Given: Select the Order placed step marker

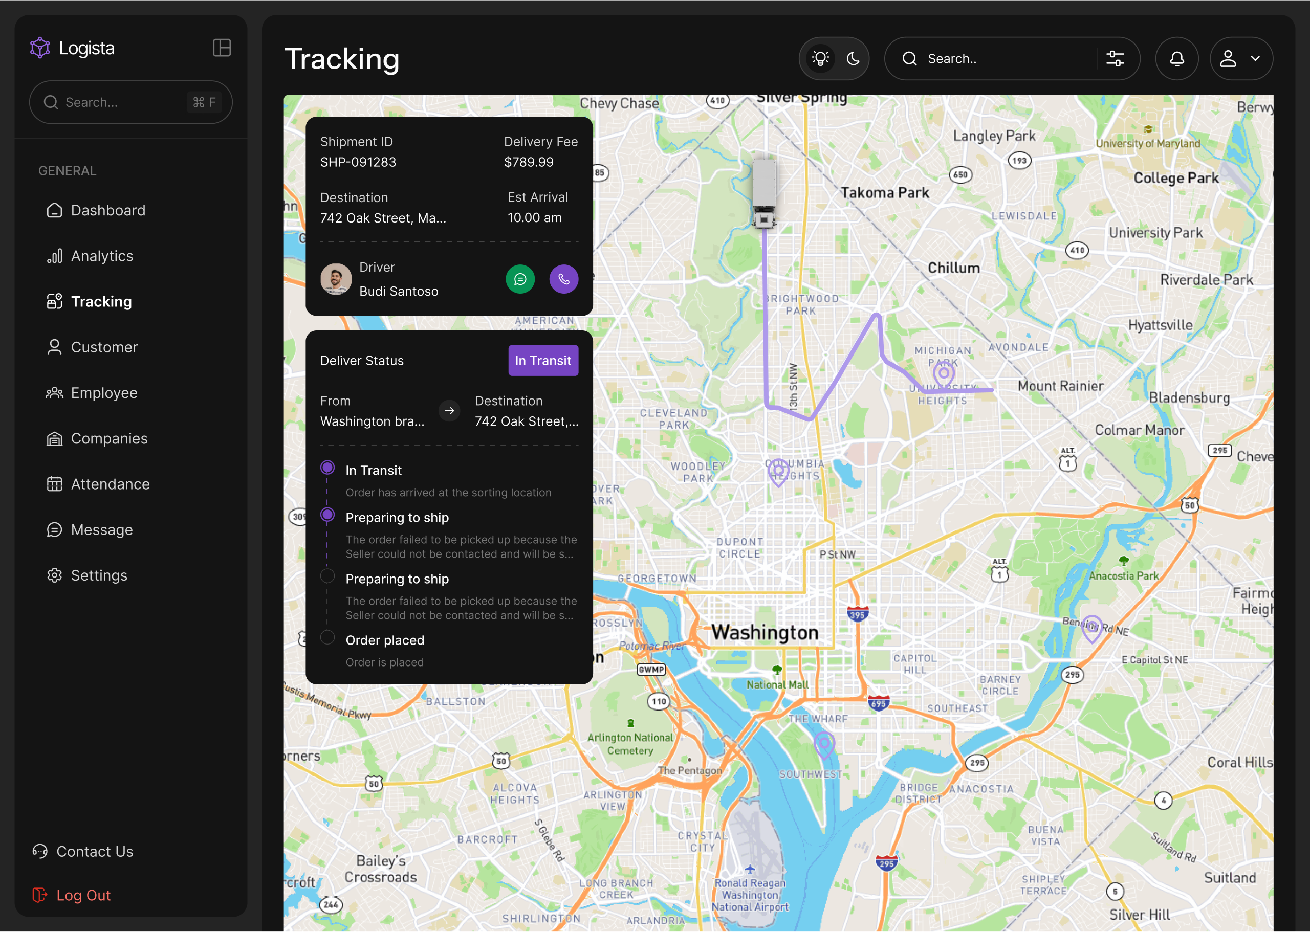Looking at the screenshot, I should click(x=327, y=637).
